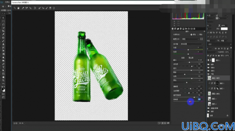The height and width of the screenshot is (131, 235).
Task: Click the 阴影 shadows slider handle
Action: 185,75
